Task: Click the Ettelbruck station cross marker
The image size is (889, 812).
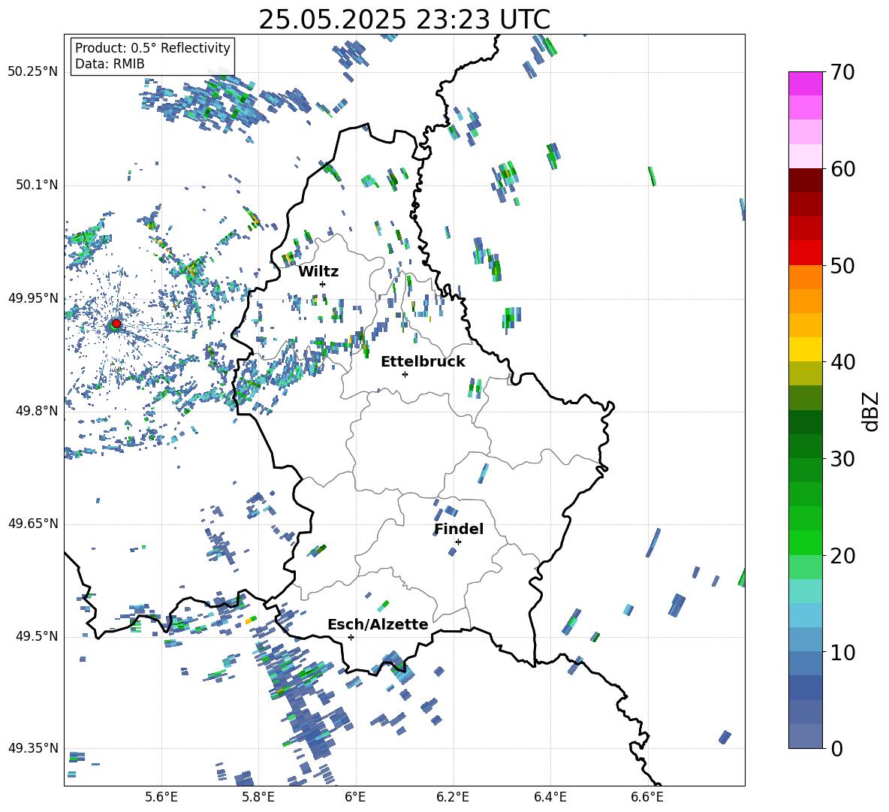Action: coord(405,374)
